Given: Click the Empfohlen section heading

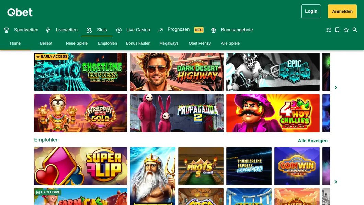Looking at the screenshot, I should pyautogui.click(x=46, y=140).
